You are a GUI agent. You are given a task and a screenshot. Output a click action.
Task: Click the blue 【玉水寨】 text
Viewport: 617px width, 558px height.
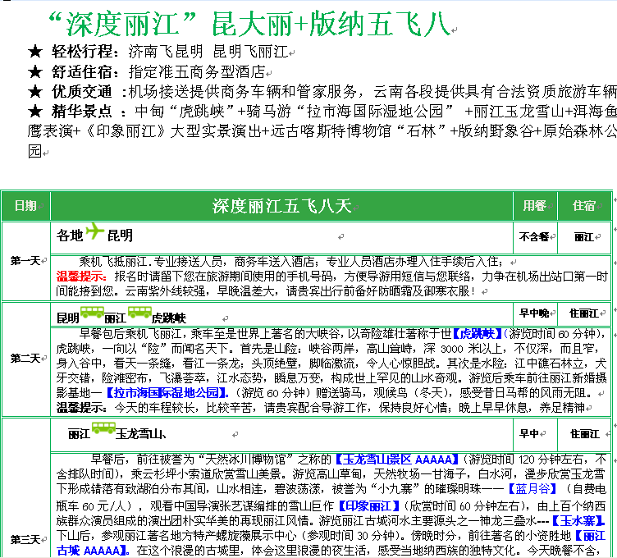coord(578,520)
